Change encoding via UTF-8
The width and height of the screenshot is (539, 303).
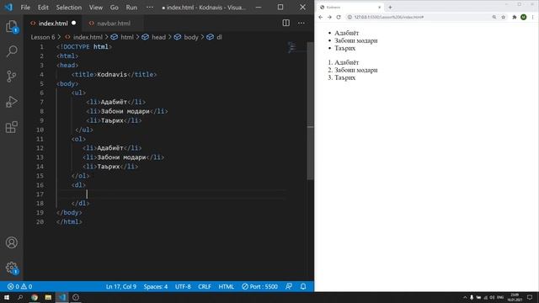coord(183,286)
